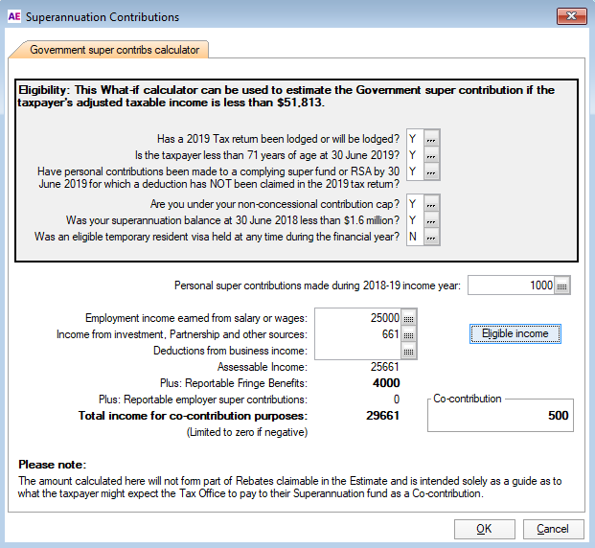Open lookup for personal contributions made question
The height and width of the screenshot is (548, 595).
click(432, 171)
